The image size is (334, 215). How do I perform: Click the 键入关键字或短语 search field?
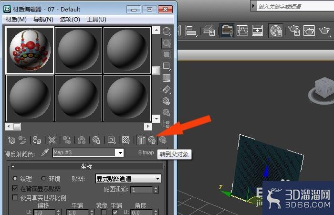[295, 6]
